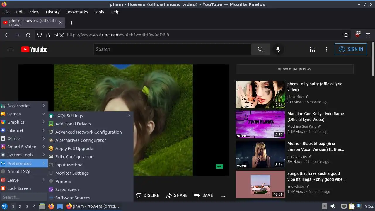375x211 pixels.
Task: Click the YouTube Search input field
Action: 173,49
